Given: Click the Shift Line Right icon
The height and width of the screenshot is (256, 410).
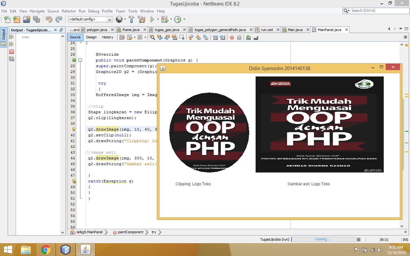Looking at the screenshot, I should click(223, 37).
